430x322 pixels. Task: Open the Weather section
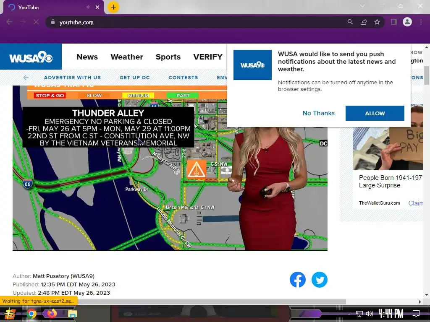pyautogui.click(x=127, y=57)
